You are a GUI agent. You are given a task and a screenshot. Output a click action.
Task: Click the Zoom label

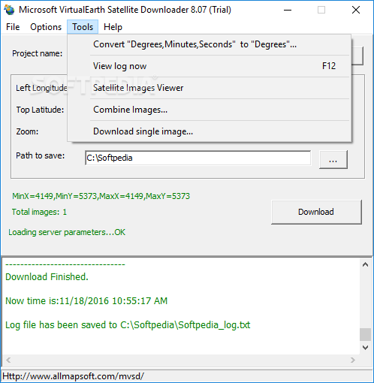pos(27,131)
